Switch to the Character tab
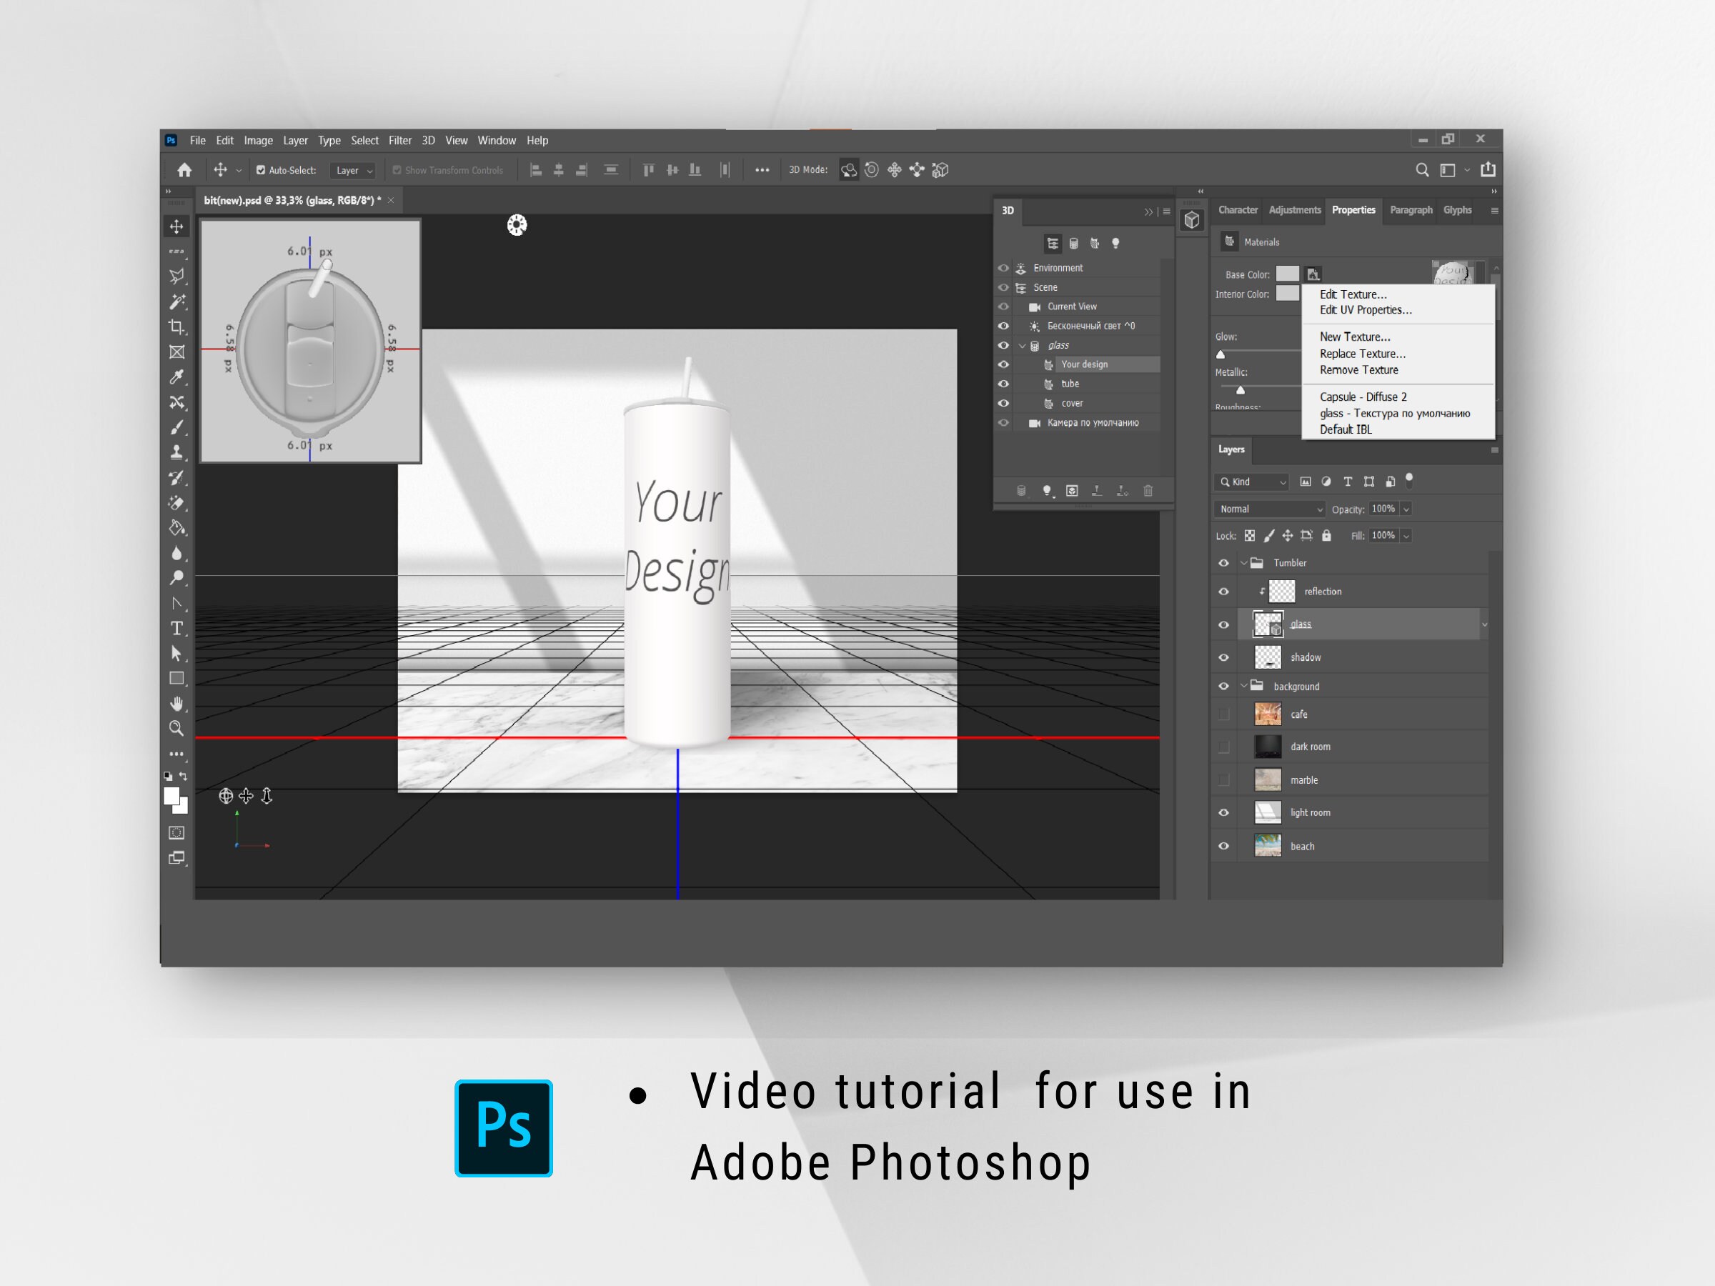Screen dimensions: 1715x1286 pyautogui.click(x=1238, y=209)
